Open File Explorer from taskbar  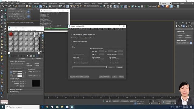(62, 107)
